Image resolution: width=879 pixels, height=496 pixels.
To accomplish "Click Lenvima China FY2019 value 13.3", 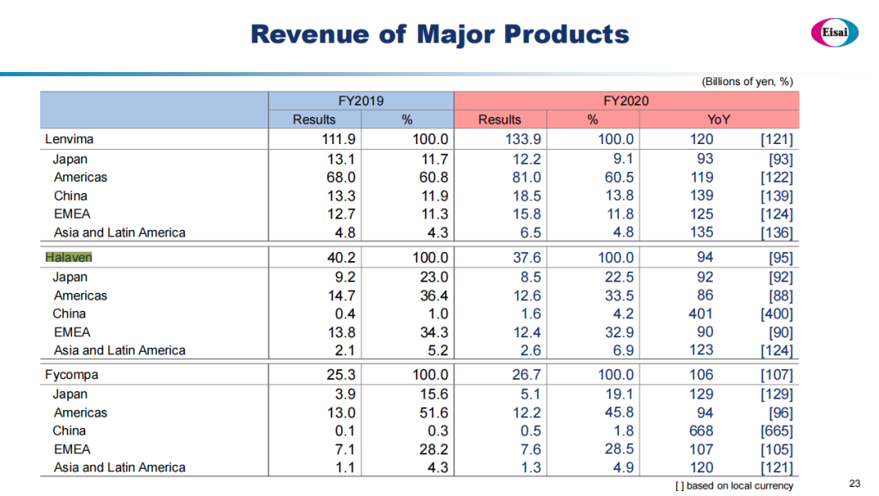I will [x=340, y=196].
